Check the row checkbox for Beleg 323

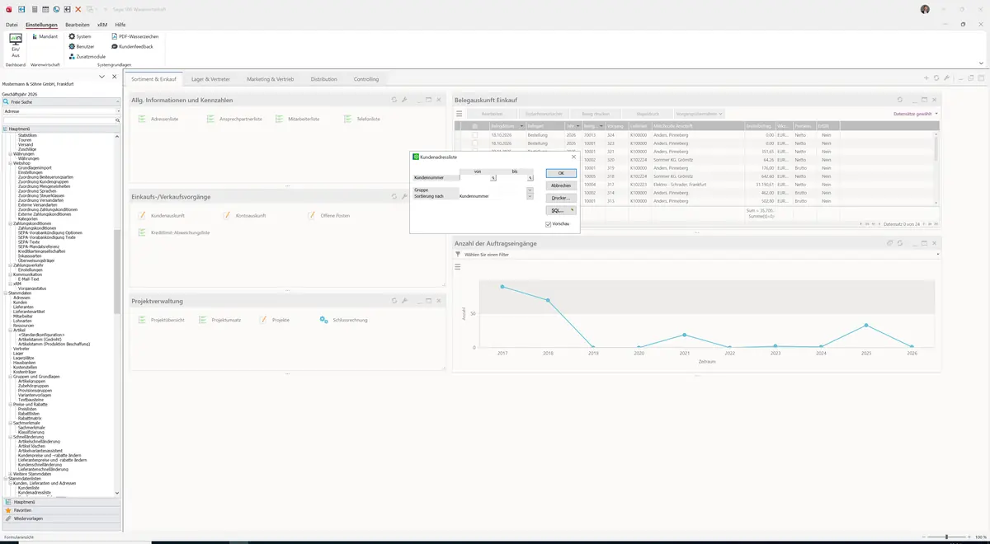(x=474, y=143)
